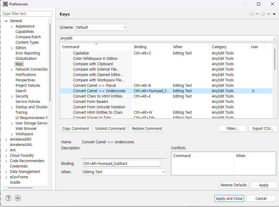Select the Capitalize command row

coord(166,53)
